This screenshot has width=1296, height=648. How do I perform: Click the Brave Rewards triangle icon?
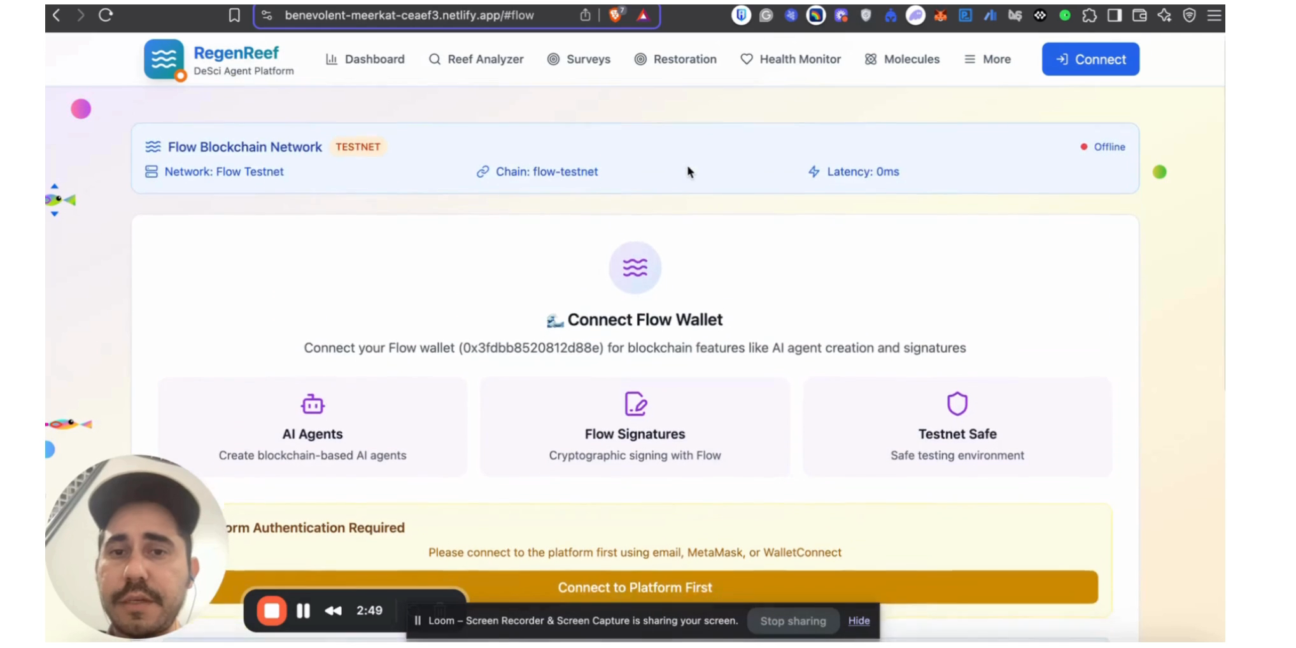(x=643, y=15)
